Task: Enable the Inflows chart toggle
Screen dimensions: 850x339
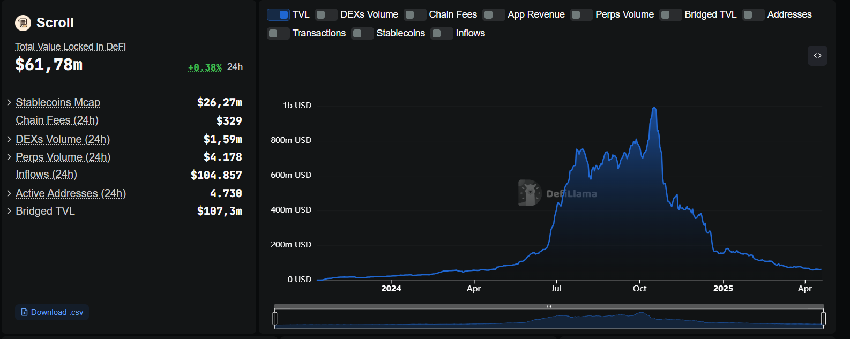Action: (442, 33)
